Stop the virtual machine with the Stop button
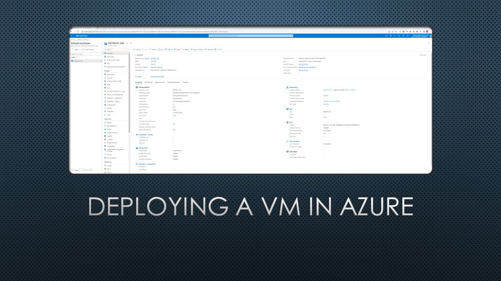This screenshot has width=501, height=281. point(160,50)
